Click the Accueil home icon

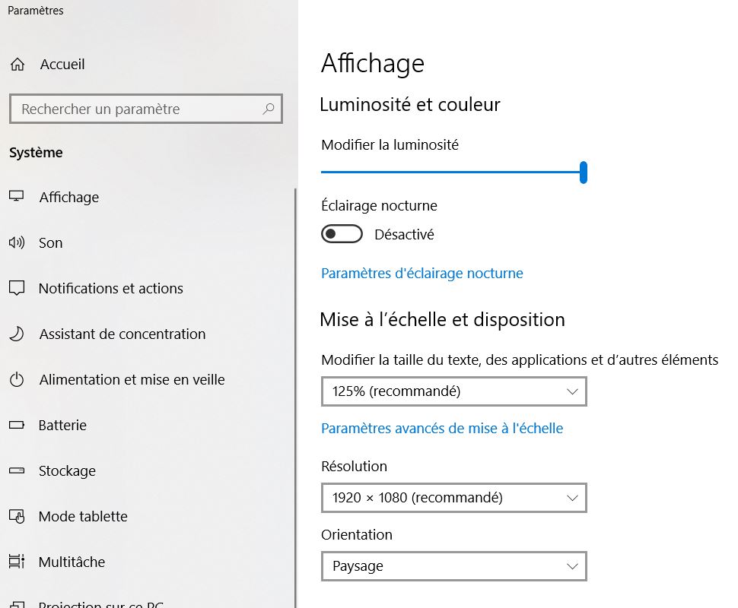(17, 65)
